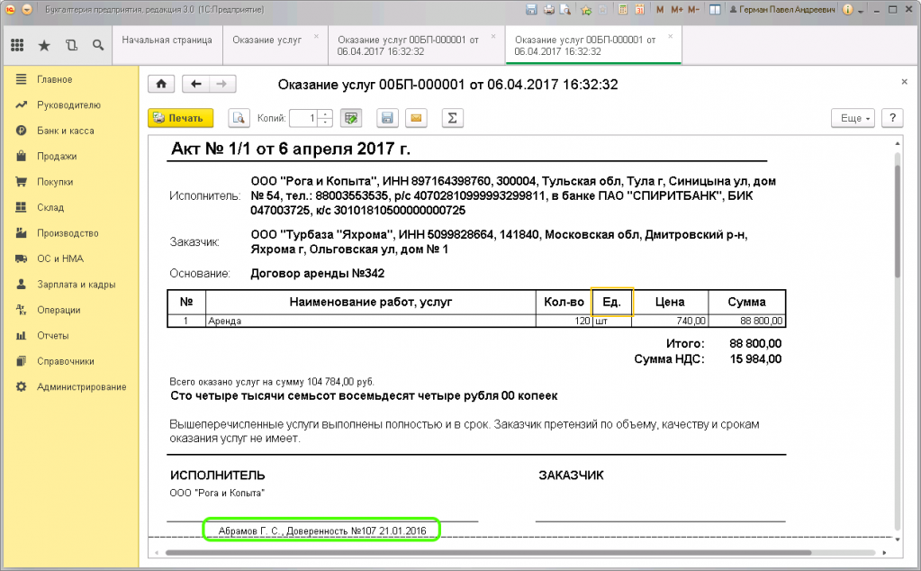The image size is (921, 571).
Task: Send by email envelope icon
Action: click(416, 118)
